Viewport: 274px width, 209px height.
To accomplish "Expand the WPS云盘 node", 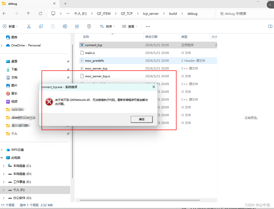I will point(2,150).
